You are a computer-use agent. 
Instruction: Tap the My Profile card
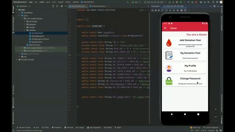click(x=185, y=68)
